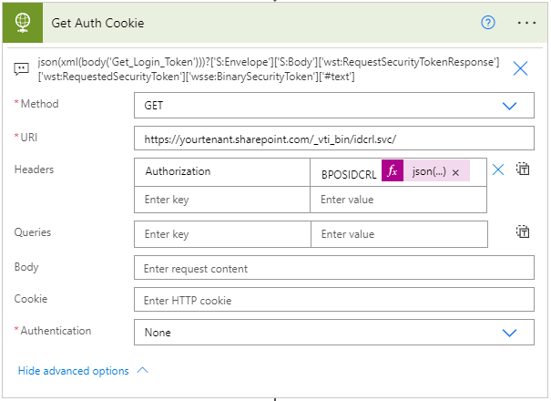Switch Headers to text mode
Viewport: 551px width, 401px height.
(x=523, y=170)
